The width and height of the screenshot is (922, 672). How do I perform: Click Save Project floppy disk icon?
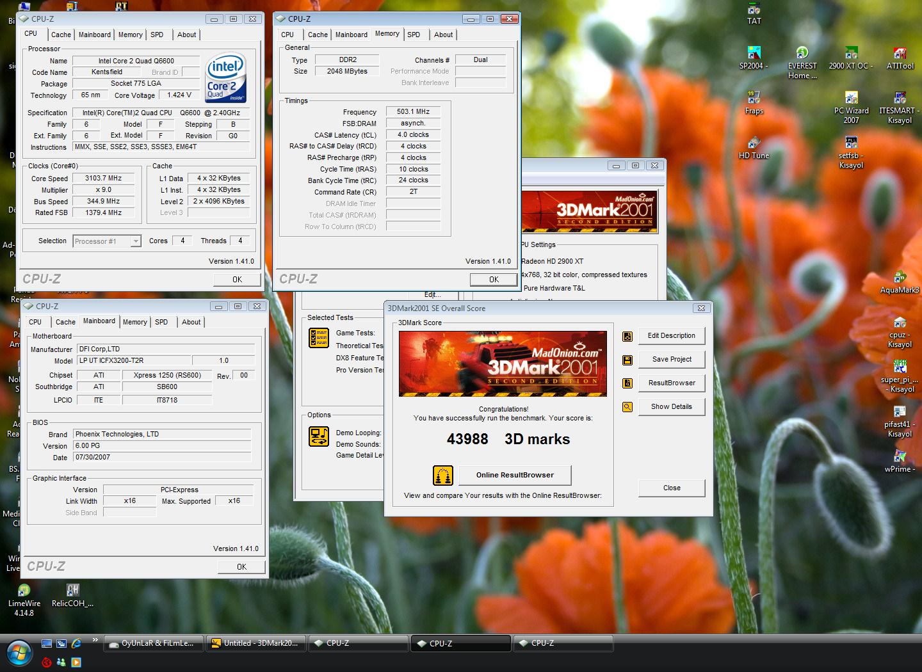(x=627, y=360)
